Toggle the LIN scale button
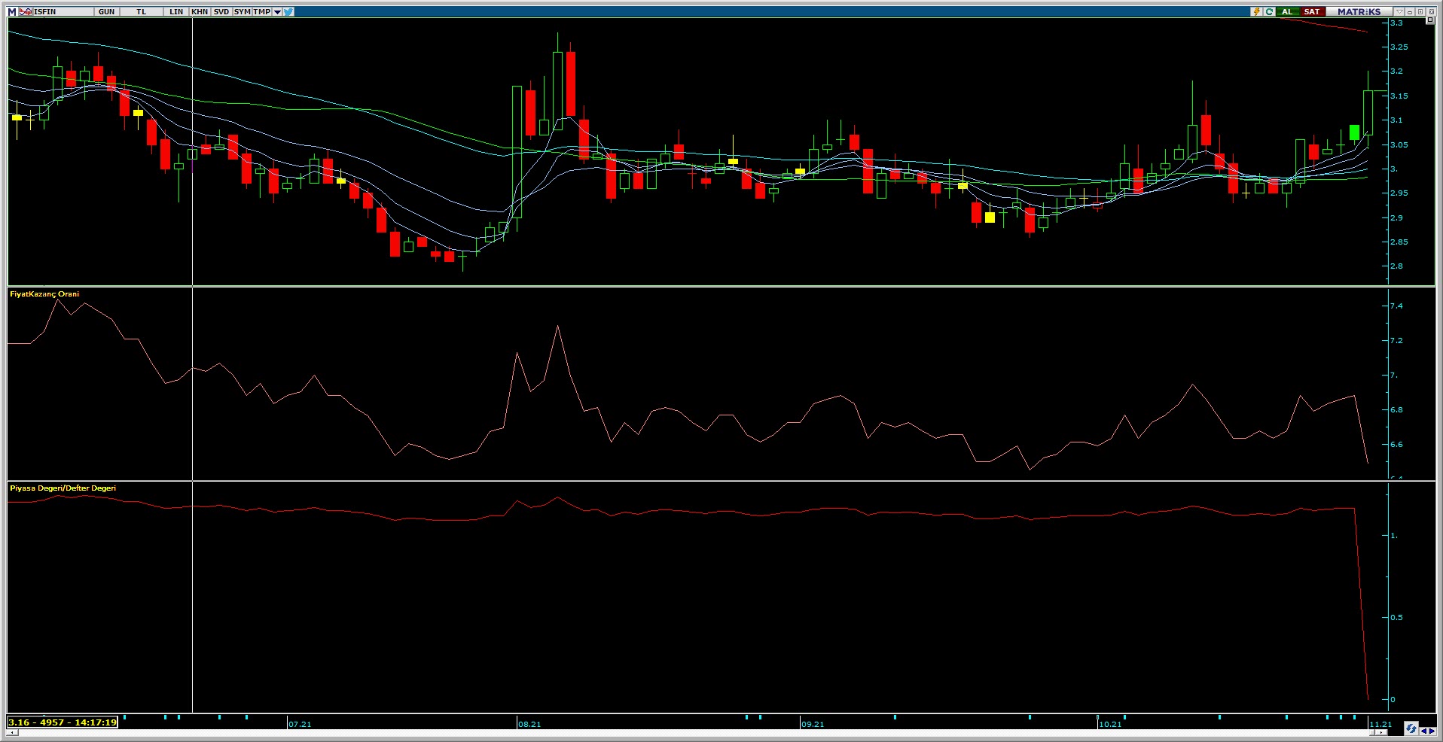 tap(176, 11)
